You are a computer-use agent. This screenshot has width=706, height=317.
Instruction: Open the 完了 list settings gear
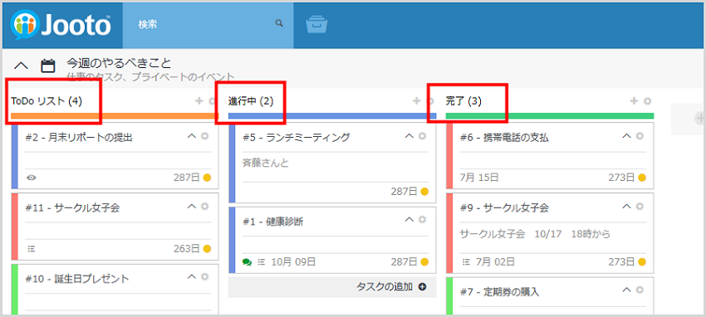pyautogui.click(x=648, y=101)
